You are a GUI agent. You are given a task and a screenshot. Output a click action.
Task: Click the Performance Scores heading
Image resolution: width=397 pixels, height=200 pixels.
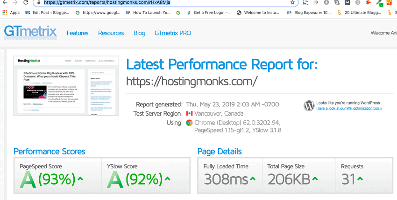[x=50, y=152]
